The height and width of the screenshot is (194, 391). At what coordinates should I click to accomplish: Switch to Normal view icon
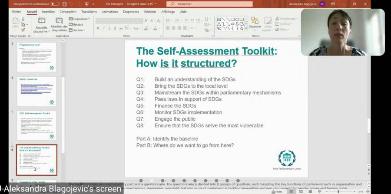point(291,191)
